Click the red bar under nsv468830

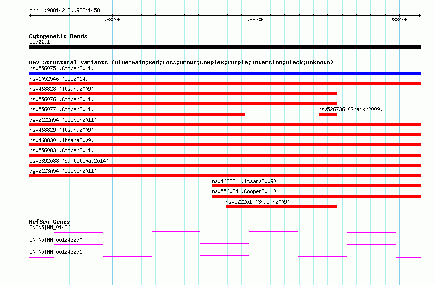225,145
